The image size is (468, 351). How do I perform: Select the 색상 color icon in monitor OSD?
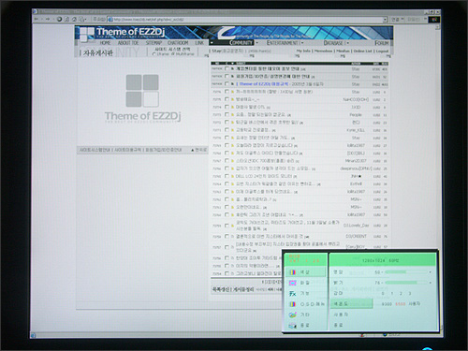tap(292, 272)
